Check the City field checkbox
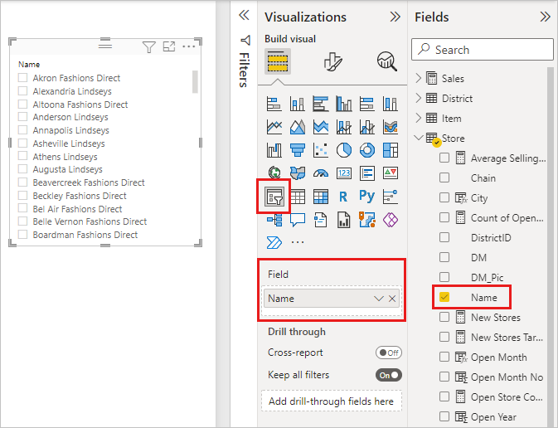The image size is (558, 428). pyautogui.click(x=444, y=197)
